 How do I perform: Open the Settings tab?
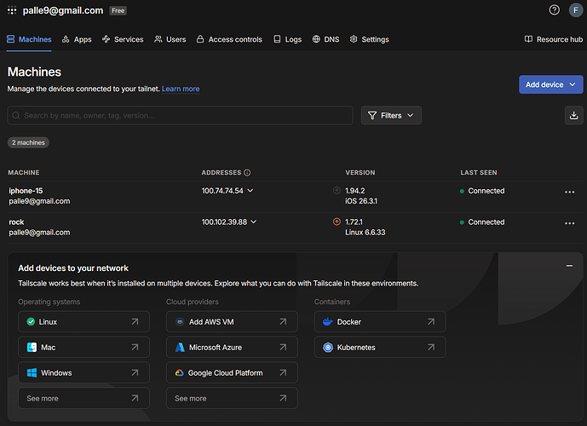point(369,39)
